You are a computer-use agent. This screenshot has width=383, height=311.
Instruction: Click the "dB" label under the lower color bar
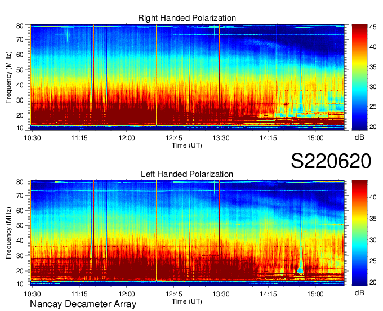(359, 293)
